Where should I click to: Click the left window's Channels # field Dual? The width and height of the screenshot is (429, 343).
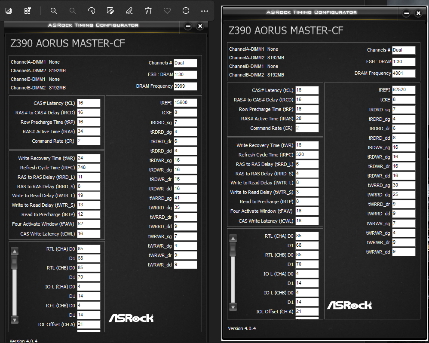(185, 63)
